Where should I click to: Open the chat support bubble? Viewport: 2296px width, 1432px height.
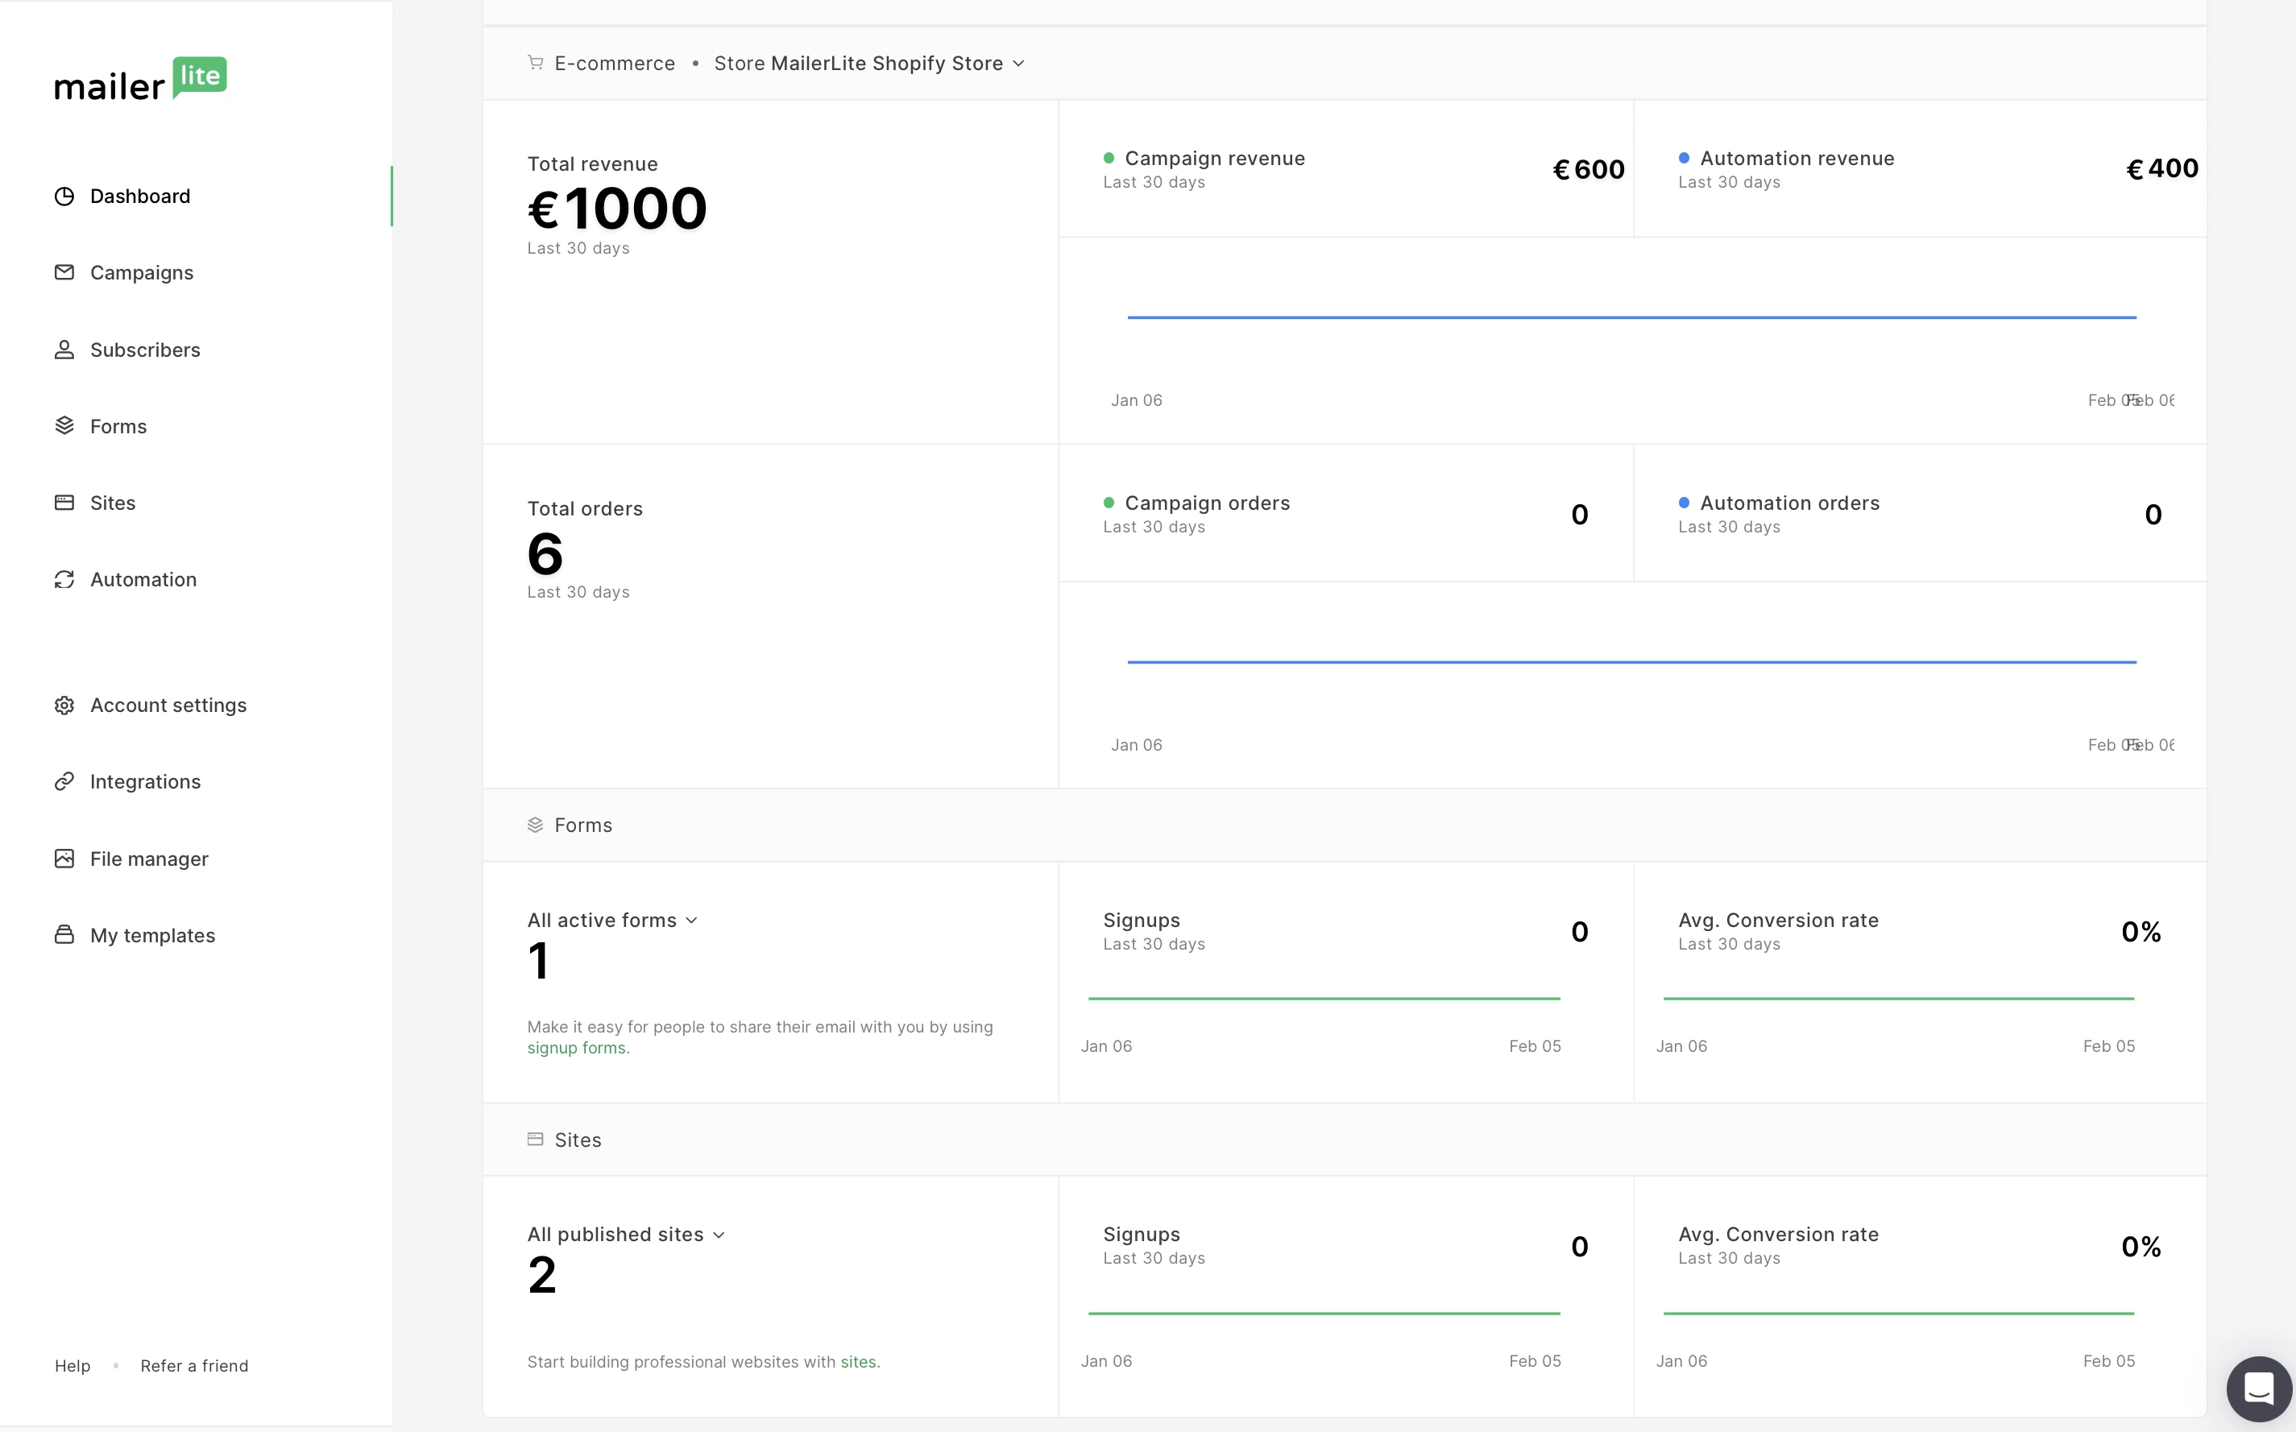click(x=2258, y=1389)
